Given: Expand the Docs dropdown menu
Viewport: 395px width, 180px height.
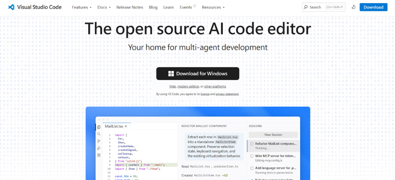Looking at the screenshot, I should (104, 7).
